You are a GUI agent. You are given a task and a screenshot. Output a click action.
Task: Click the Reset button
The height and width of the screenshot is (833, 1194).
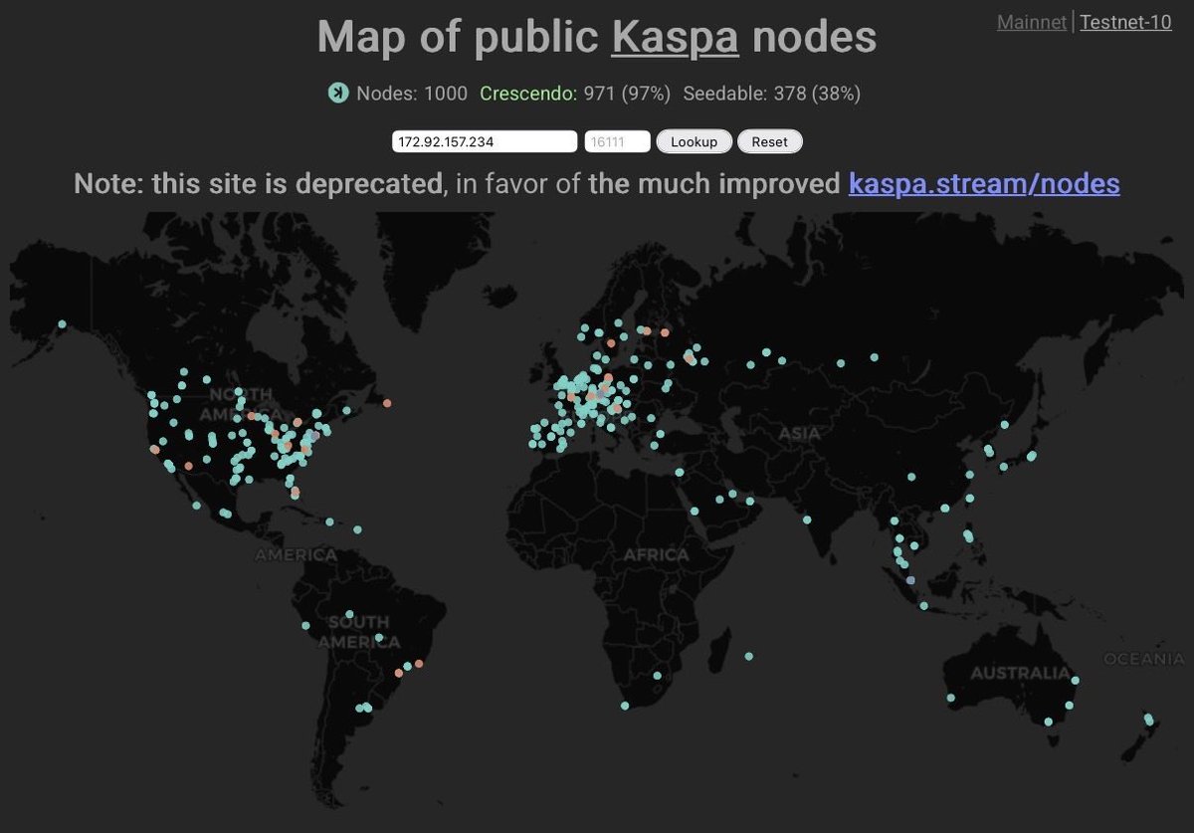point(769,141)
